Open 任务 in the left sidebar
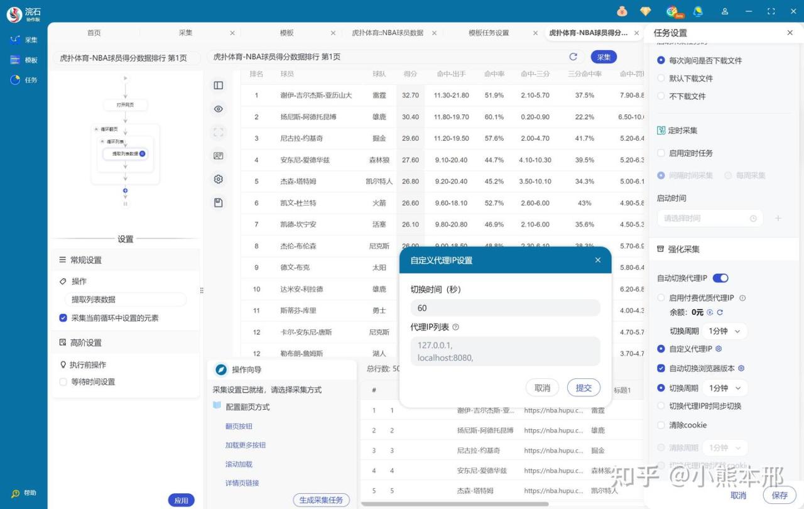 coord(24,80)
